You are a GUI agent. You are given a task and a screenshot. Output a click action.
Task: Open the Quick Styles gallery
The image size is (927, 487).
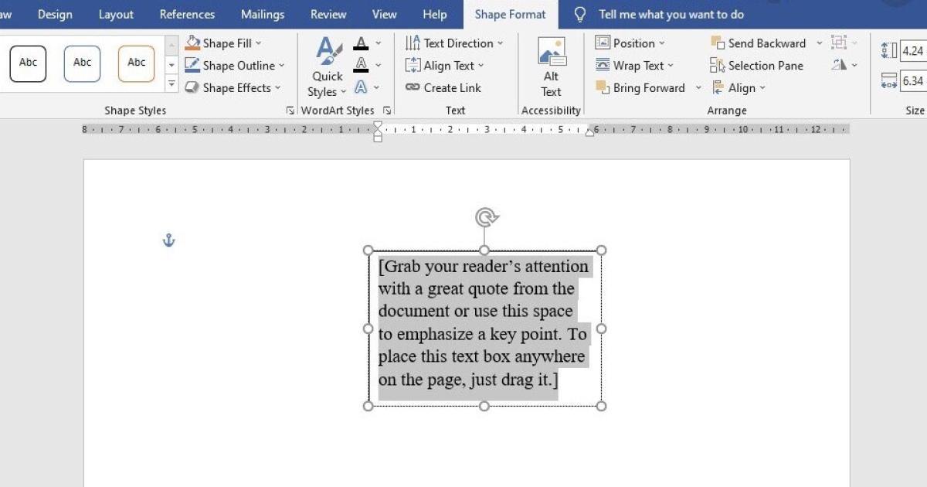327,66
